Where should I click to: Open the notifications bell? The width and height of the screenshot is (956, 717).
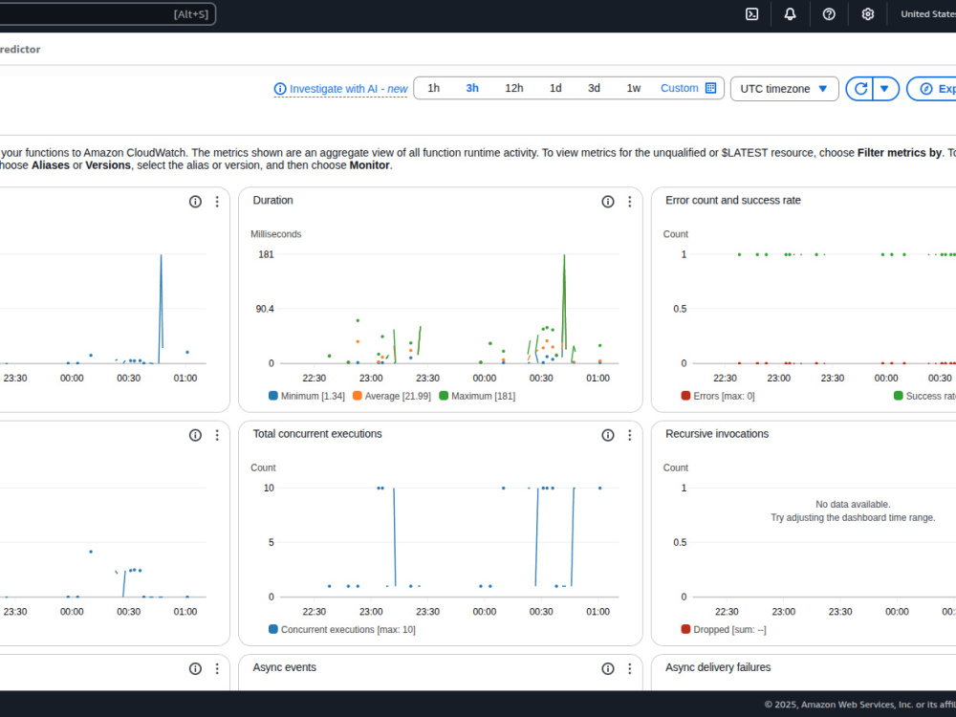(x=790, y=14)
